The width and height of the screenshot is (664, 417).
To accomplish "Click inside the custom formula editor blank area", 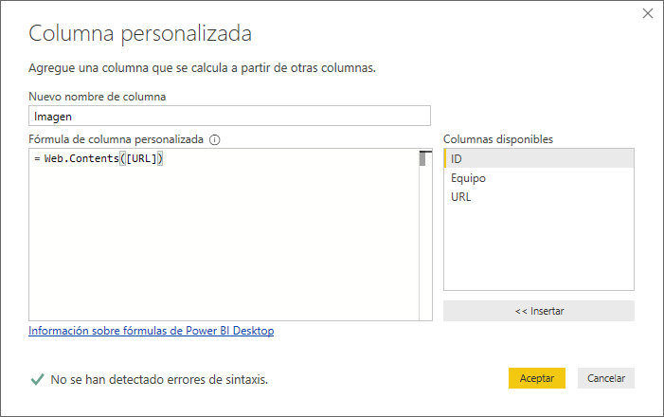I will click(224, 246).
